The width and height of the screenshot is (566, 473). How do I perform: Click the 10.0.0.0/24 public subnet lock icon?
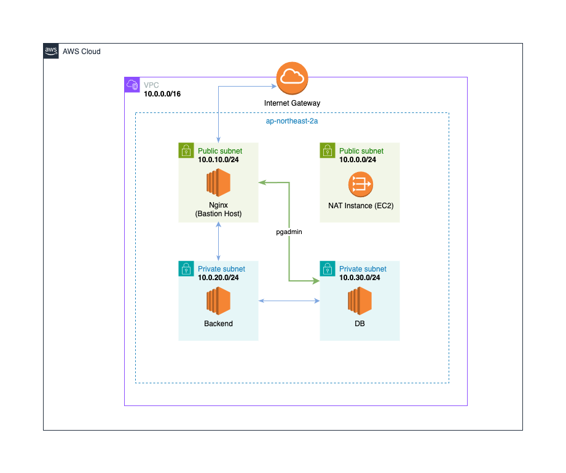coord(328,150)
